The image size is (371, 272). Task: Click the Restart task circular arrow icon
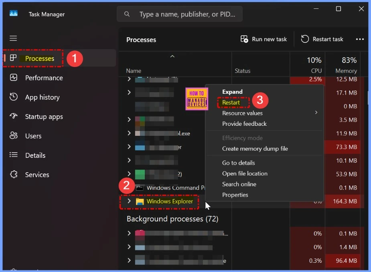click(x=305, y=39)
